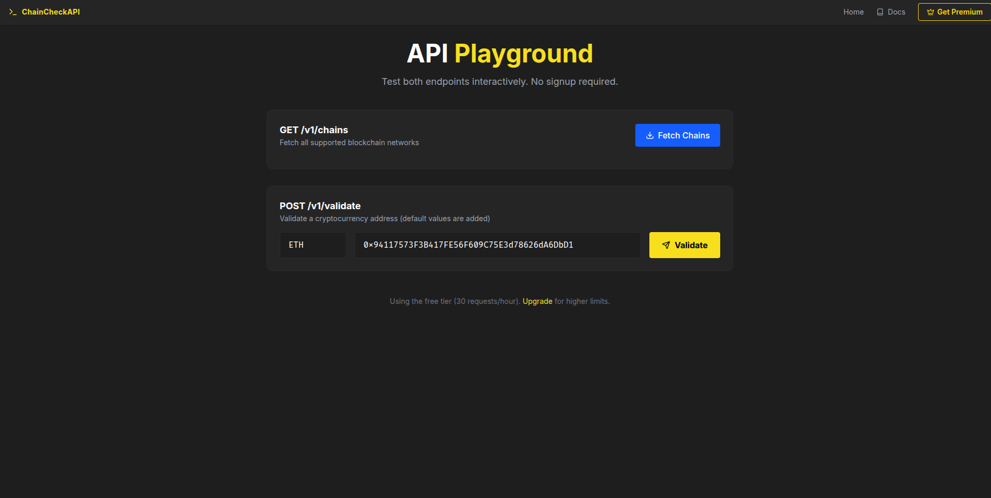Open the ETH currency selector
This screenshot has height=498, width=991.
tap(312, 245)
